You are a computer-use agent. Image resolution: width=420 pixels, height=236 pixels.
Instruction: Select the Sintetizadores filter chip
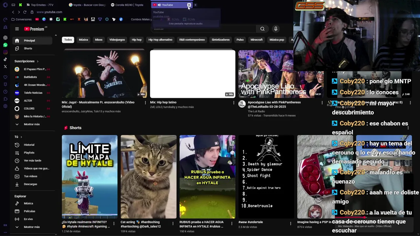click(220, 40)
